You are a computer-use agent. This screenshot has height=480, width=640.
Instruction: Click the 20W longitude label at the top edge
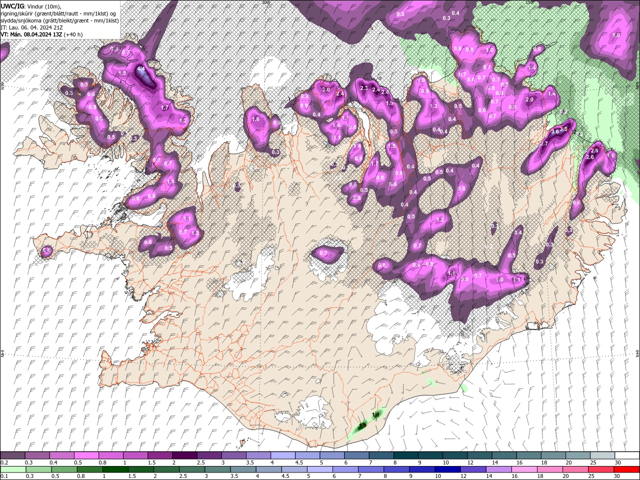point(265,2)
